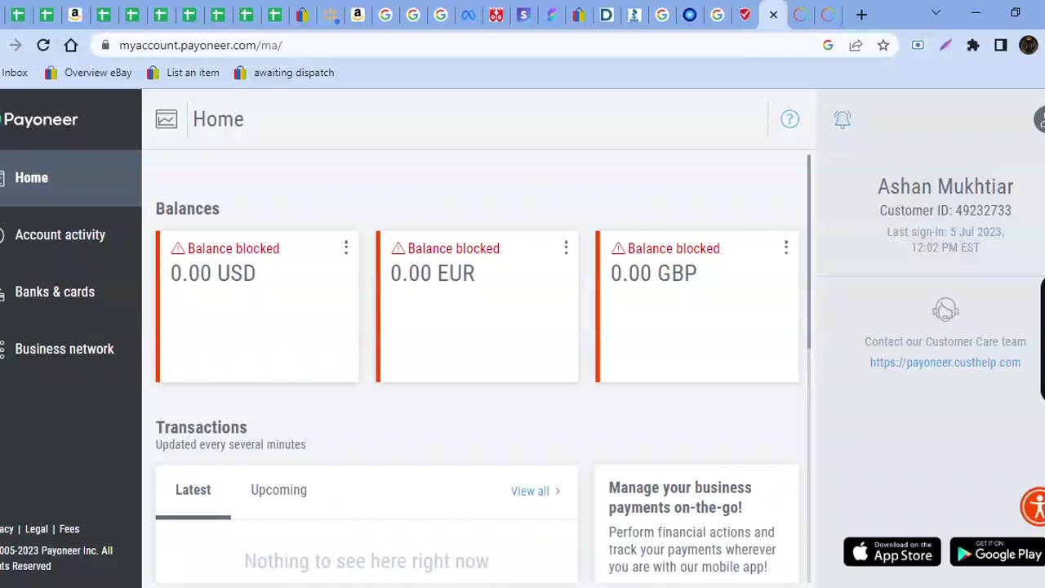Open the Google Play badge

tap(998, 552)
